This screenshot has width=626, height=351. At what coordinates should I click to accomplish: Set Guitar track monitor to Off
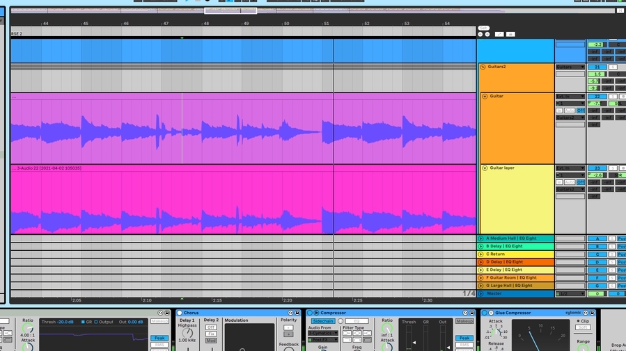pyautogui.click(x=581, y=111)
